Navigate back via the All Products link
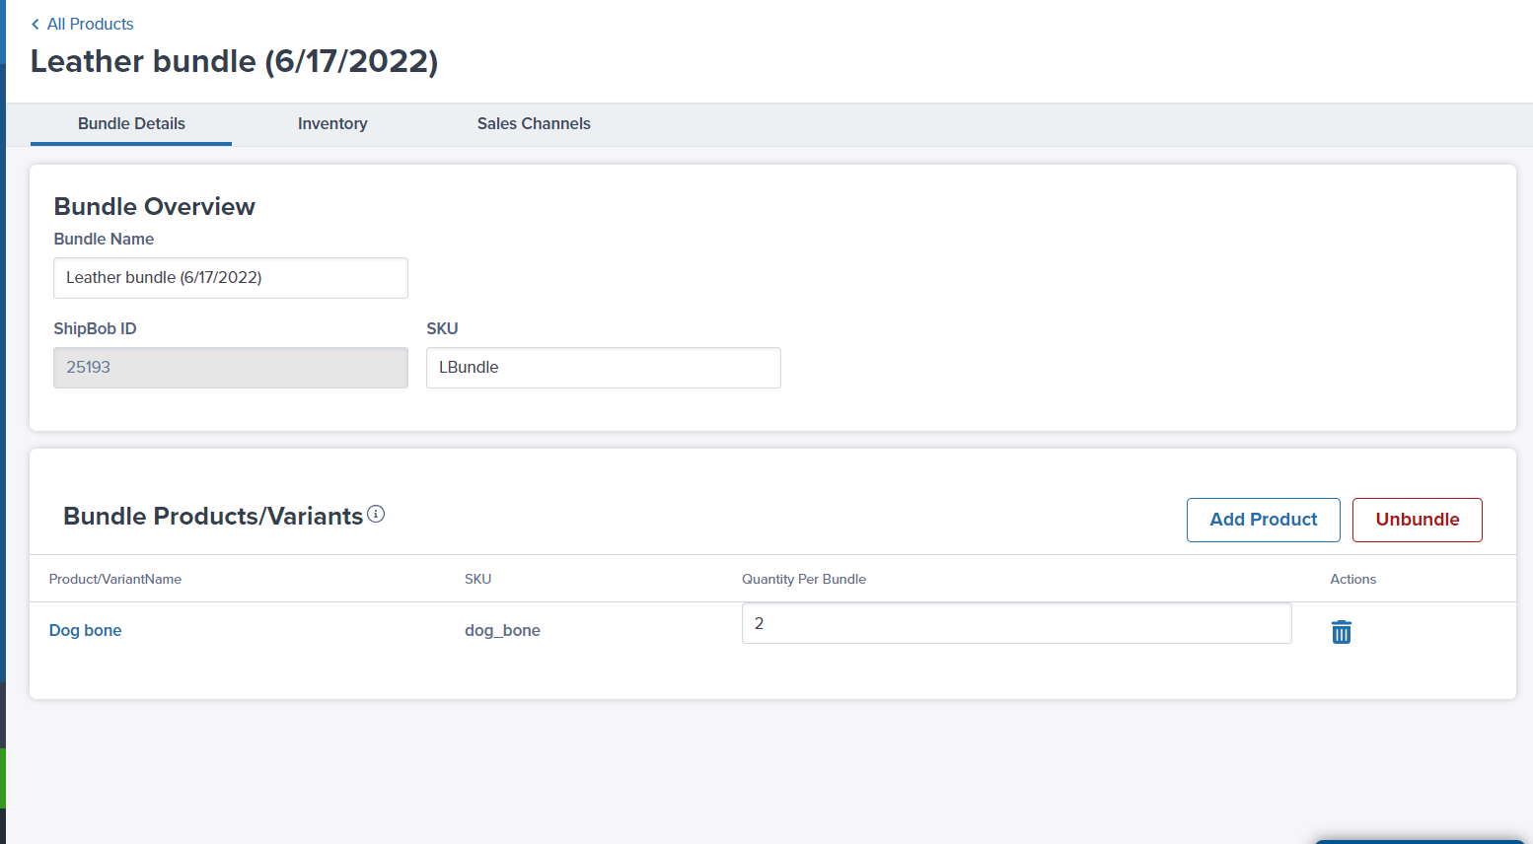The width and height of the screenshot is (1533, 844). click(90, 24)
